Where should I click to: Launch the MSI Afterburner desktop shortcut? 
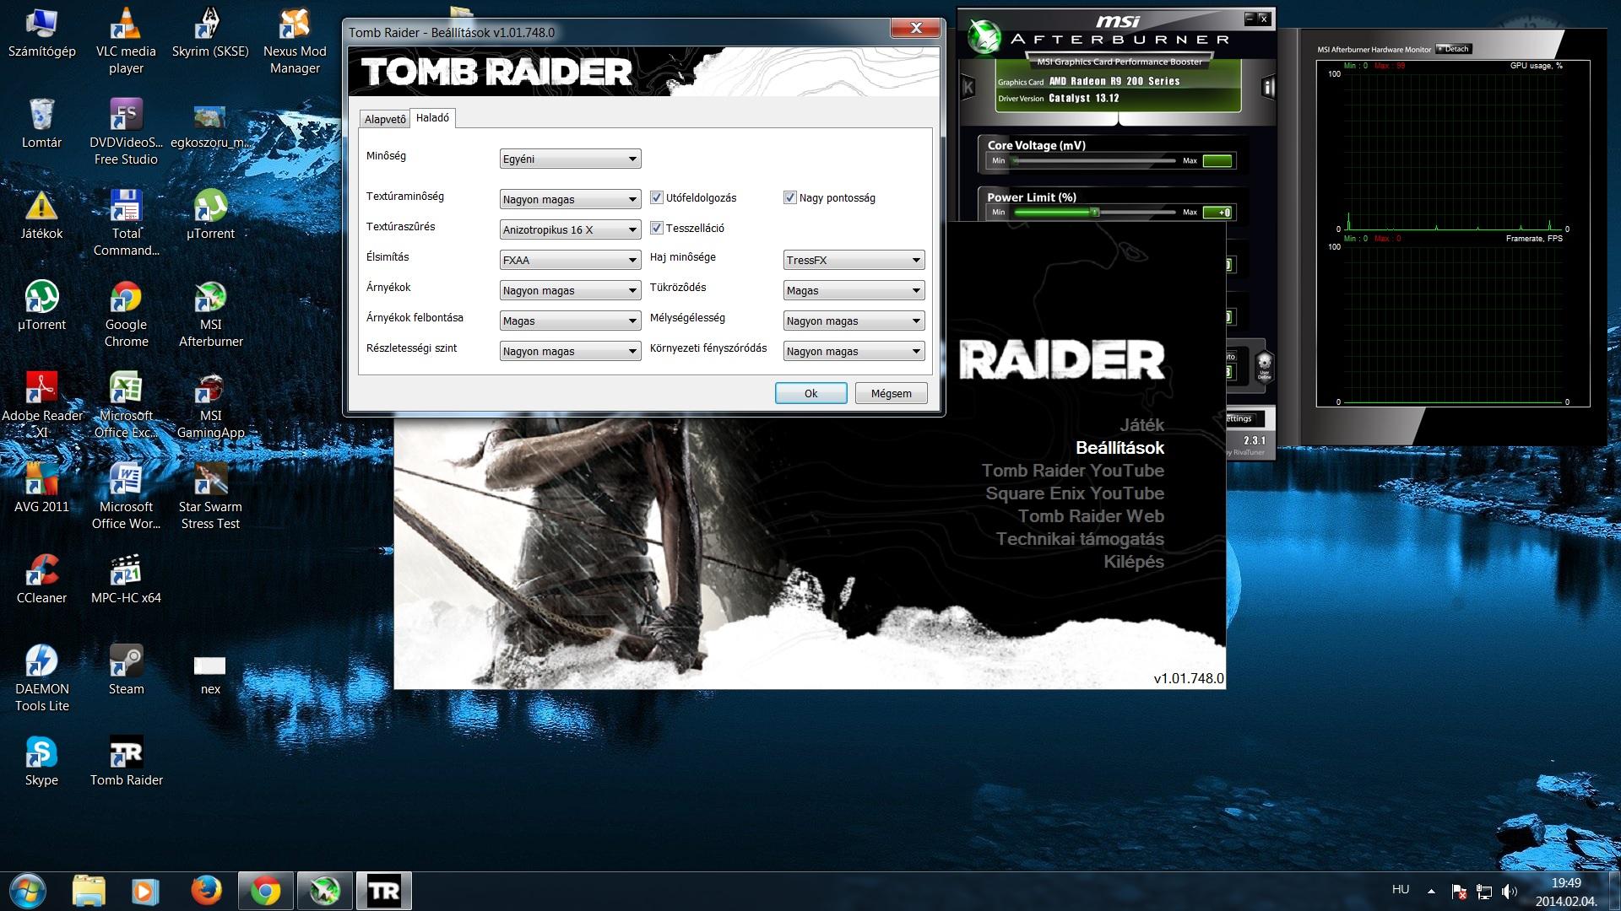pos(210,315)
